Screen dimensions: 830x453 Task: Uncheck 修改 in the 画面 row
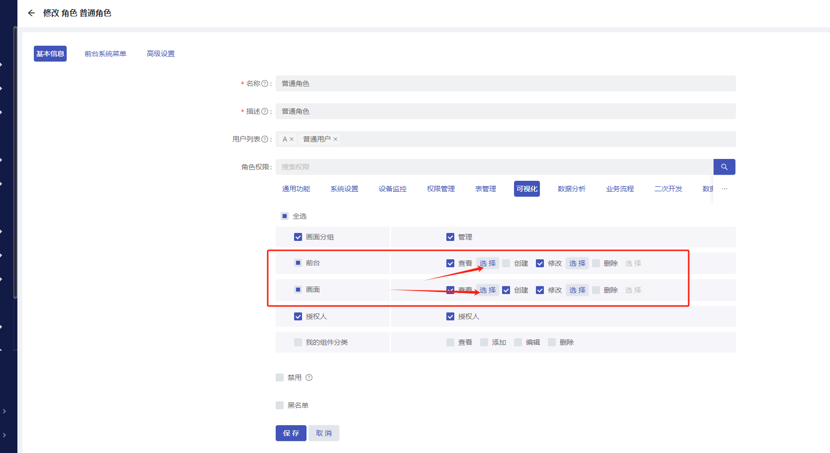[x=540, y=290]
